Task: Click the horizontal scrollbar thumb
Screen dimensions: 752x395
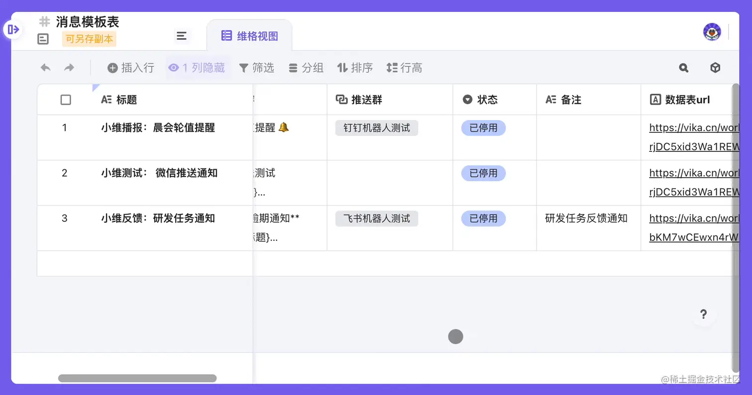Action: click(137, 378)
